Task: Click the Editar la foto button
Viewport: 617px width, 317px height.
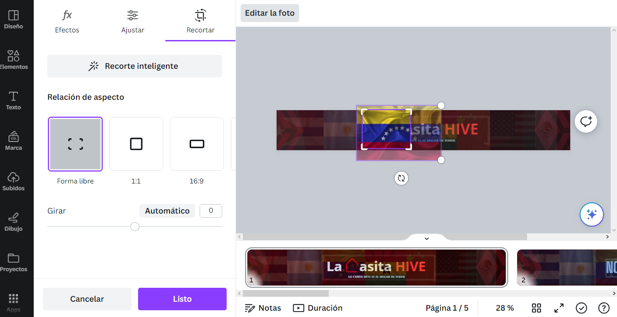Action: coord(270,13)
